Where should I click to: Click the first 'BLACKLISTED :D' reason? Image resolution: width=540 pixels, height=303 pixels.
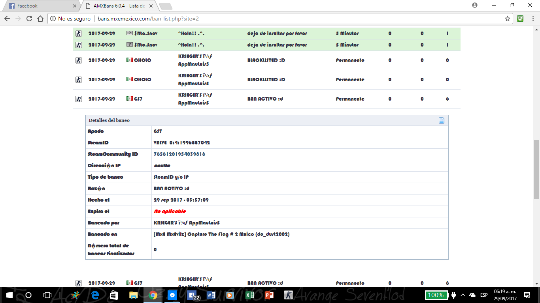click(266, 60)
